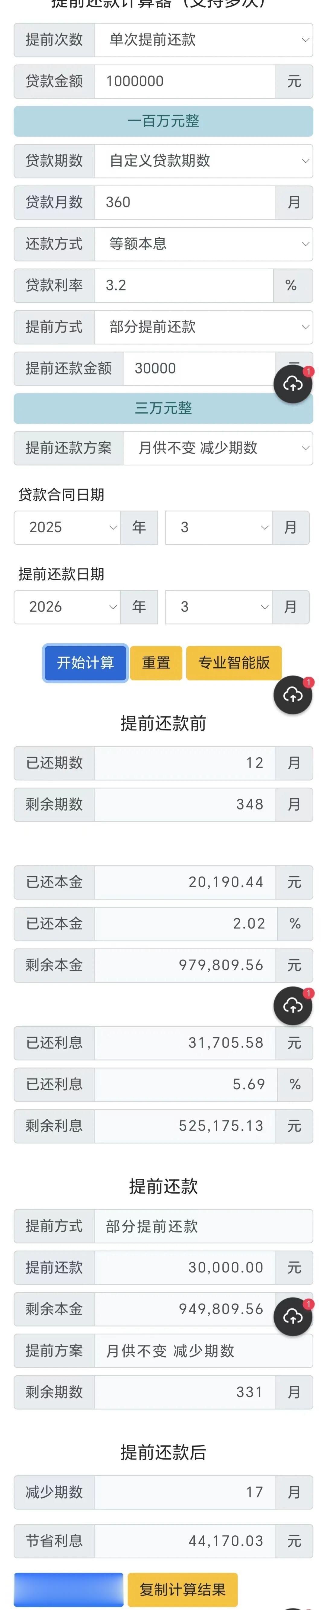Expand 提前方式 dropdown in the input form
326x1610 pixels.
coord(203,327)
